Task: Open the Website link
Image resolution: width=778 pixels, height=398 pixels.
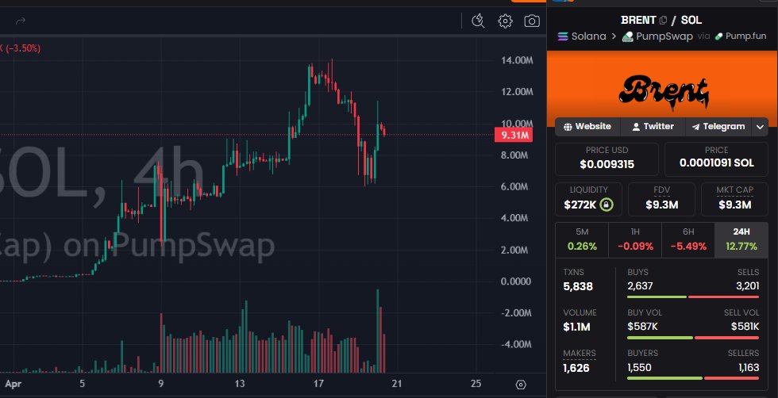Action: pos(587,127)
